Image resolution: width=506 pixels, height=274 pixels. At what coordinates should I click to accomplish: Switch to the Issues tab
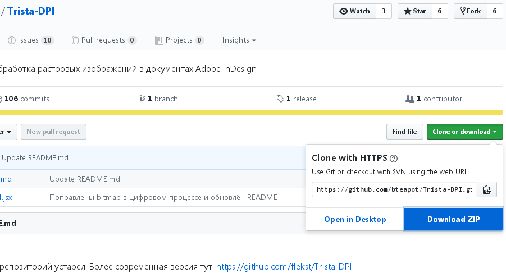pos(31,40)
